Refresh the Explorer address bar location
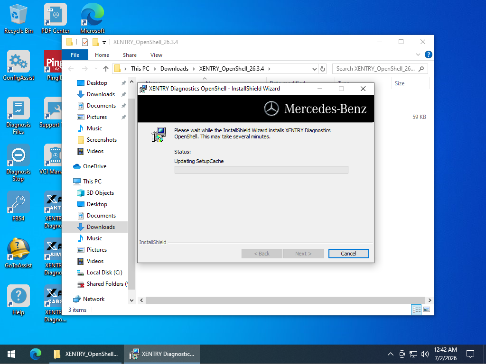Screen dimensions: 486x364 [323, 69]
